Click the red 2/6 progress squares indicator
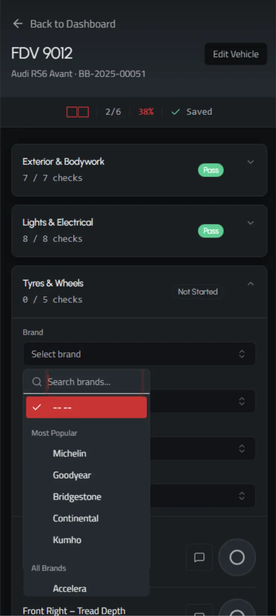The height and width of the screenshot is (616, 276). click(78, 112)
